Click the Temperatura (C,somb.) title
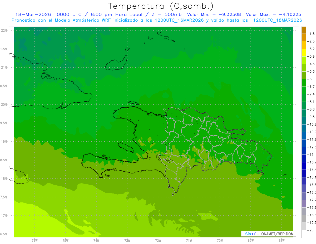The height and width of the screenshot is (244, 316). click(161, 6)
